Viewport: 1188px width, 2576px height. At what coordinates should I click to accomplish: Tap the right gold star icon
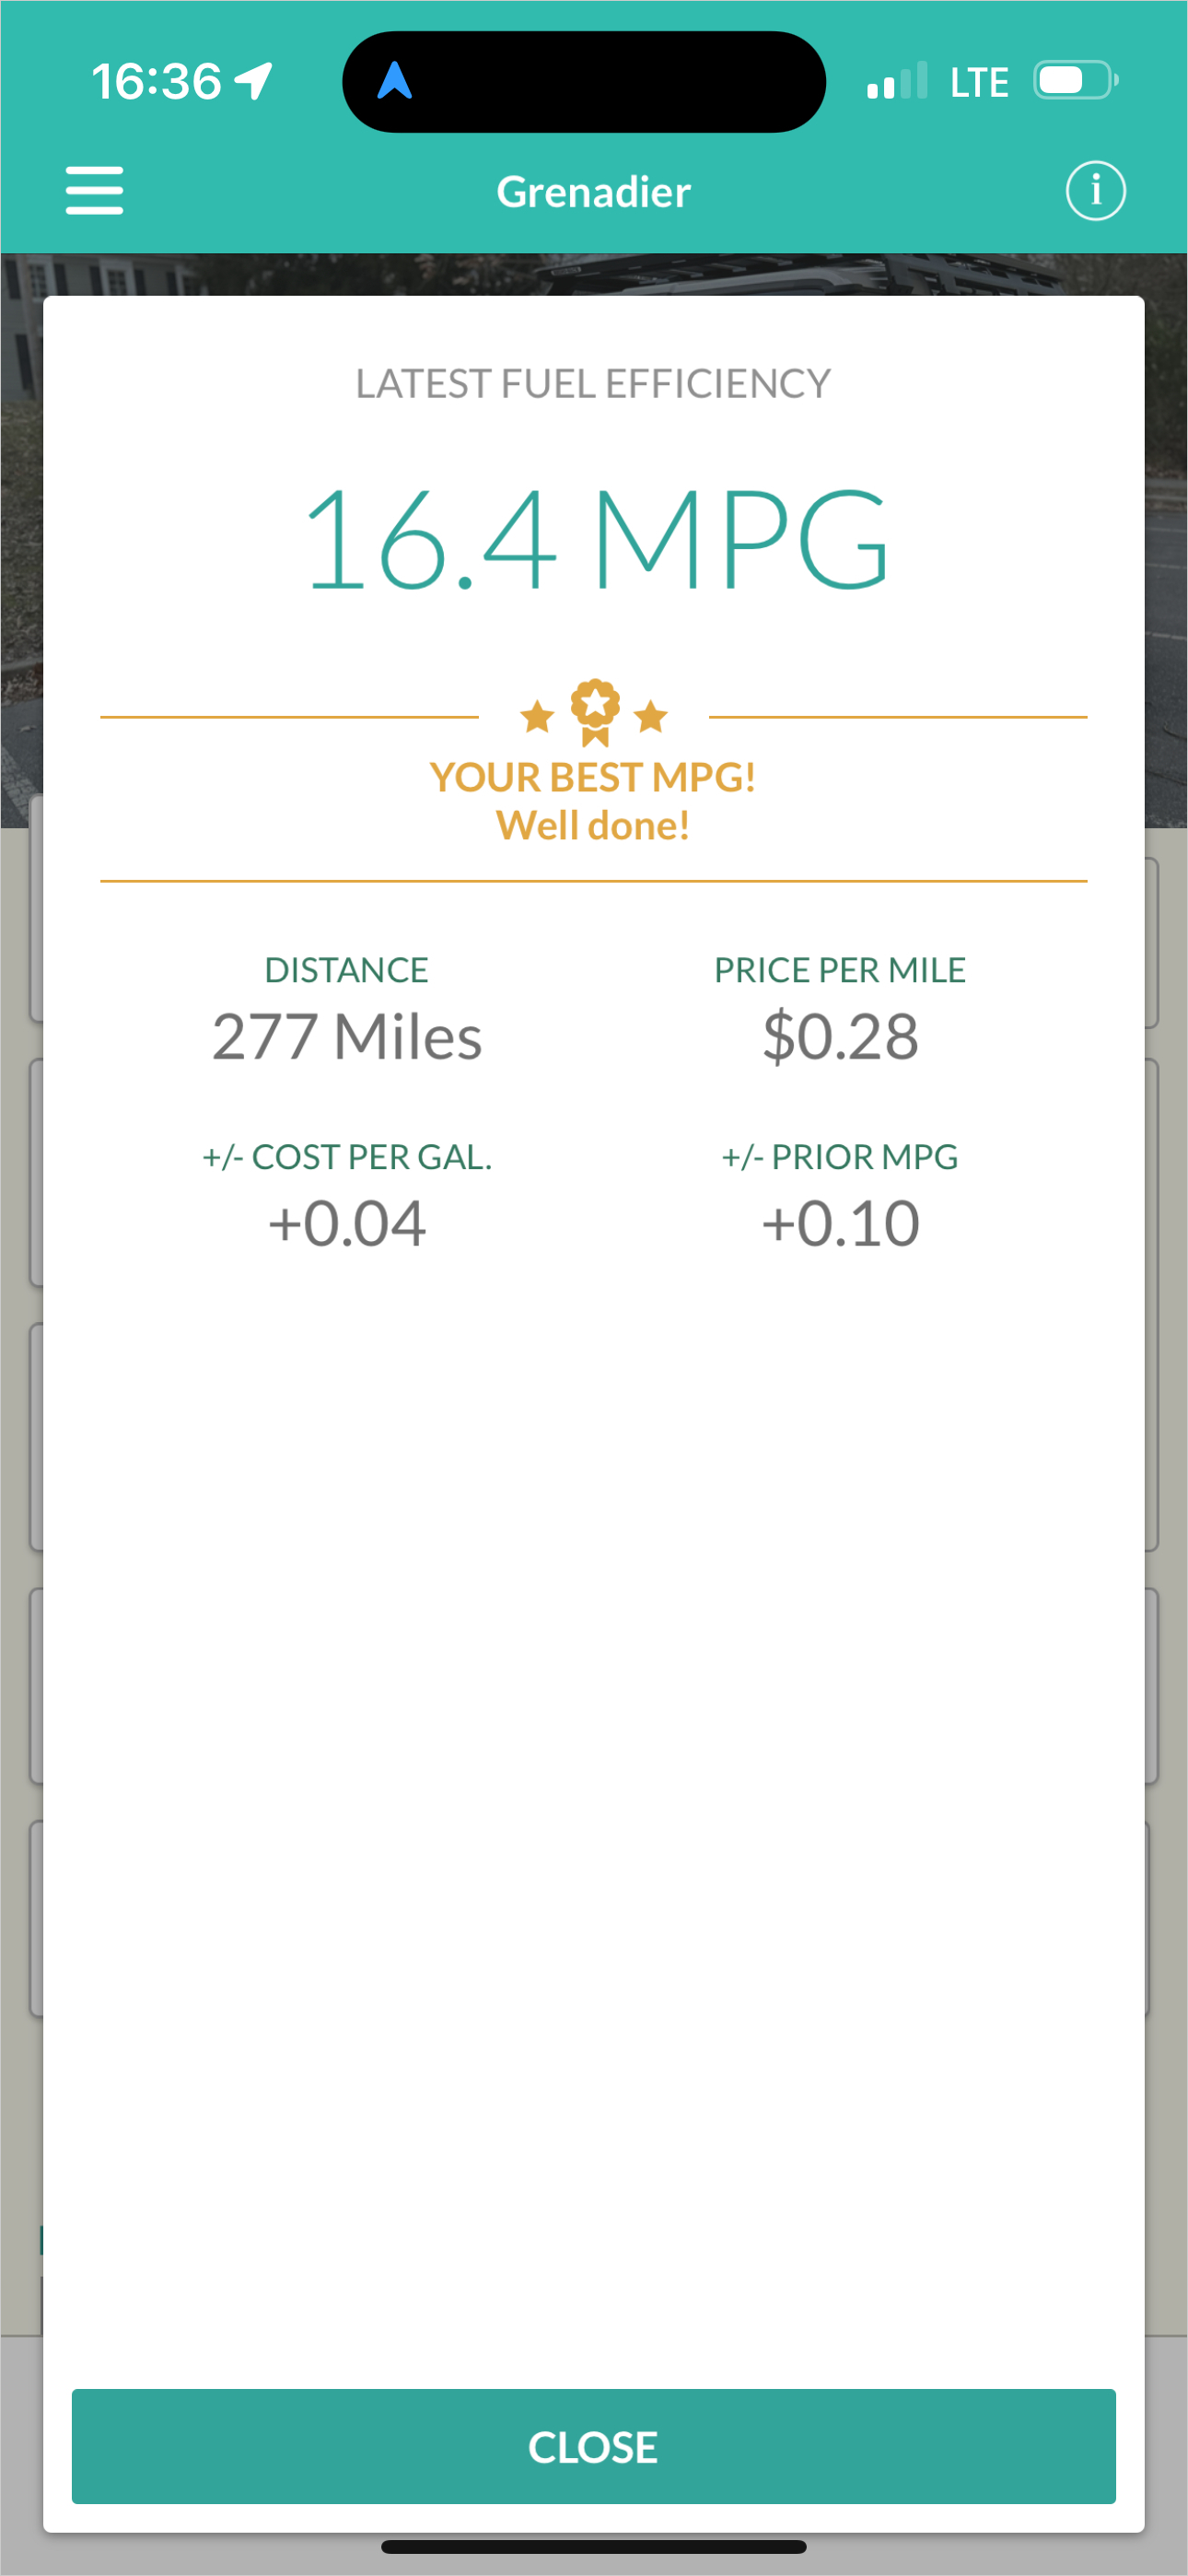coord(651,716)
